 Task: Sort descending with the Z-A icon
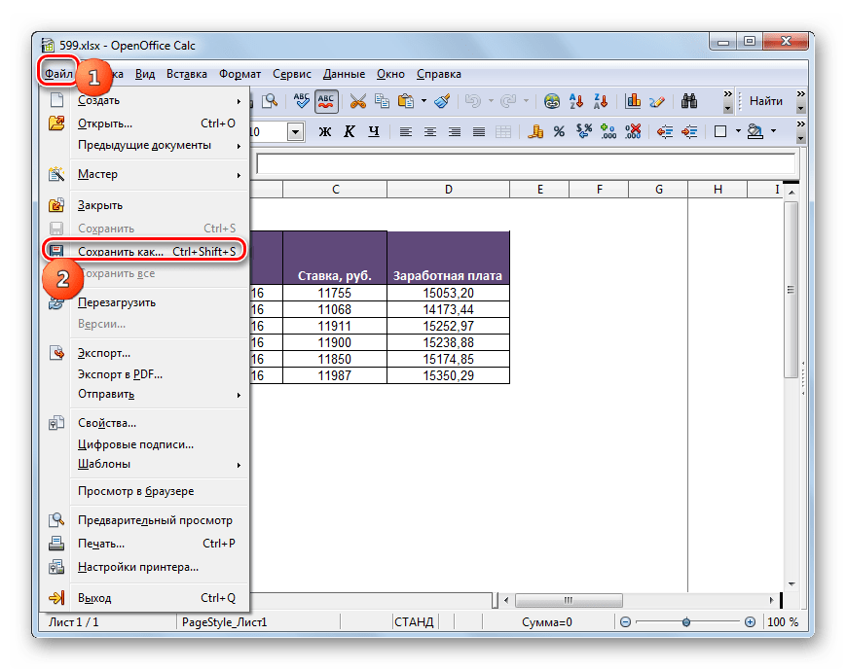[x=601, y=101]
